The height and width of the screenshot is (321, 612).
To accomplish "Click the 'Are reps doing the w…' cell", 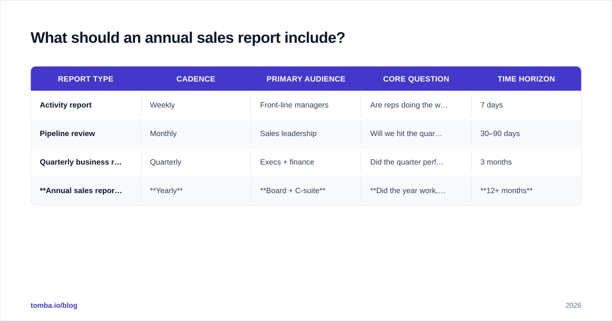I will pos(416,105).
